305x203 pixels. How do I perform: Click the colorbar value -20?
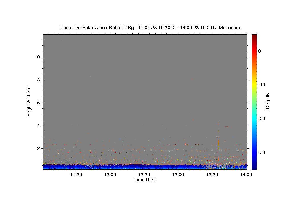point(262,119)
